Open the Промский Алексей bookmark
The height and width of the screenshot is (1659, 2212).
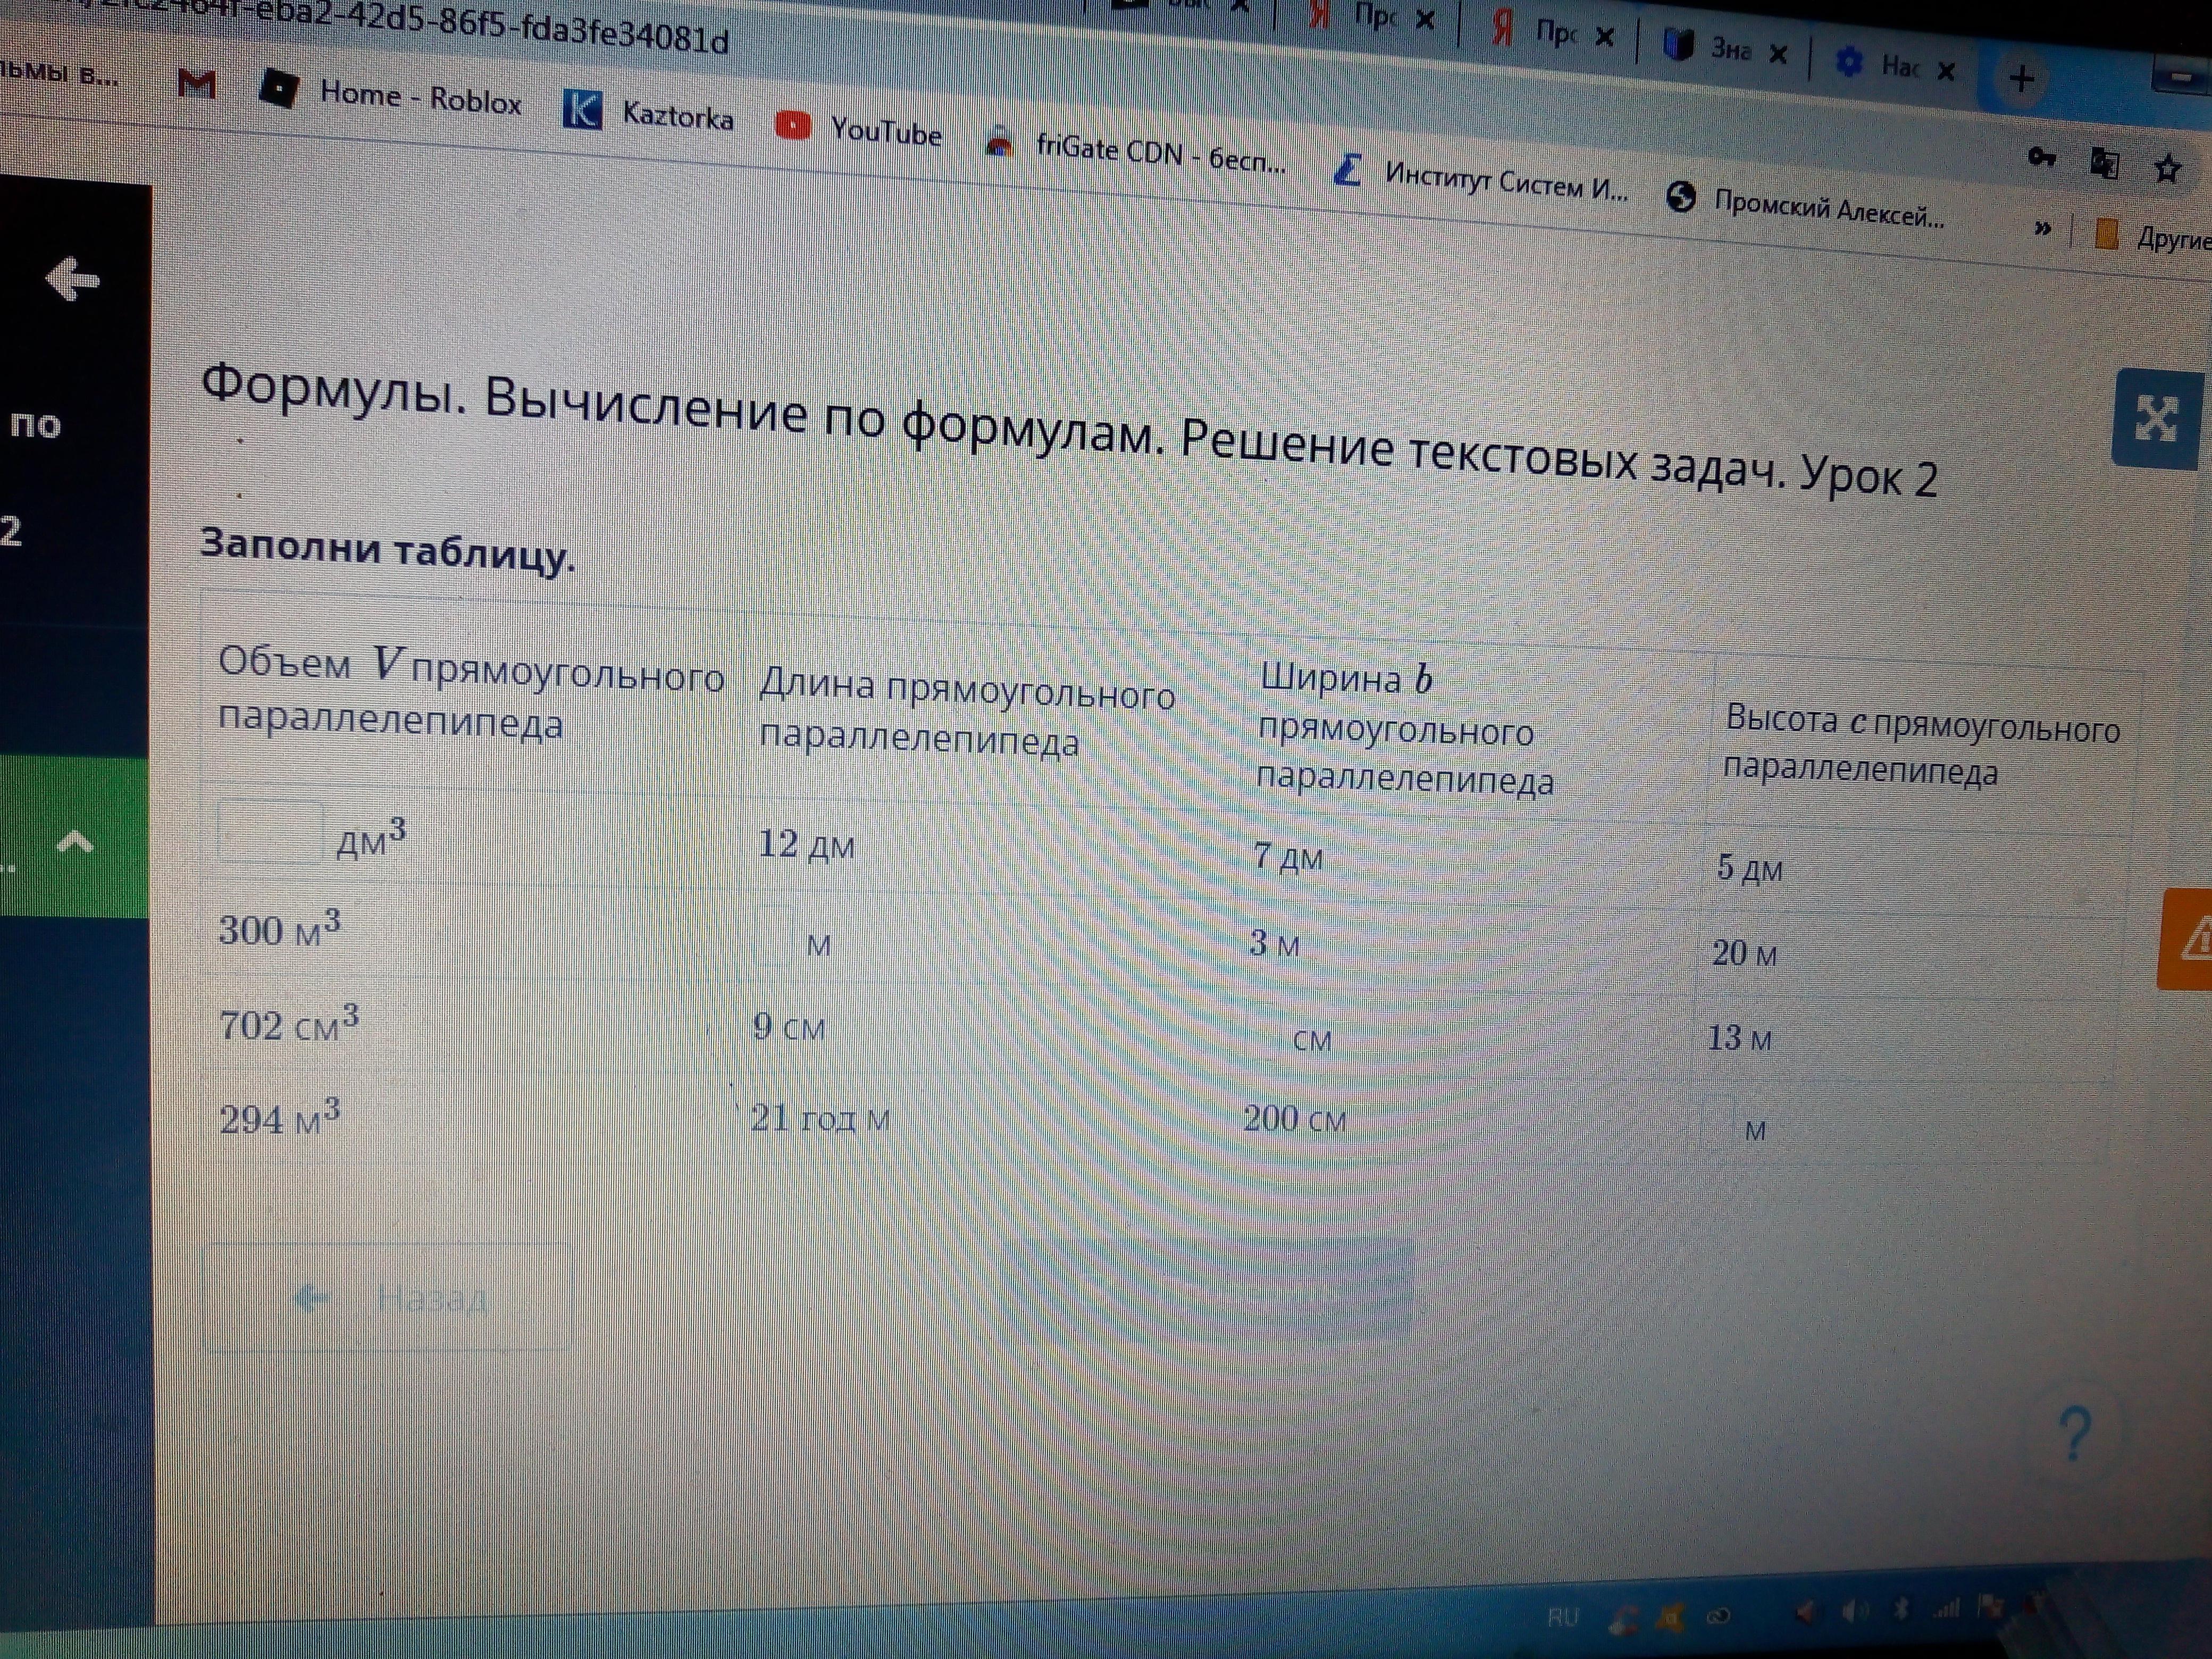(1806, 207)
